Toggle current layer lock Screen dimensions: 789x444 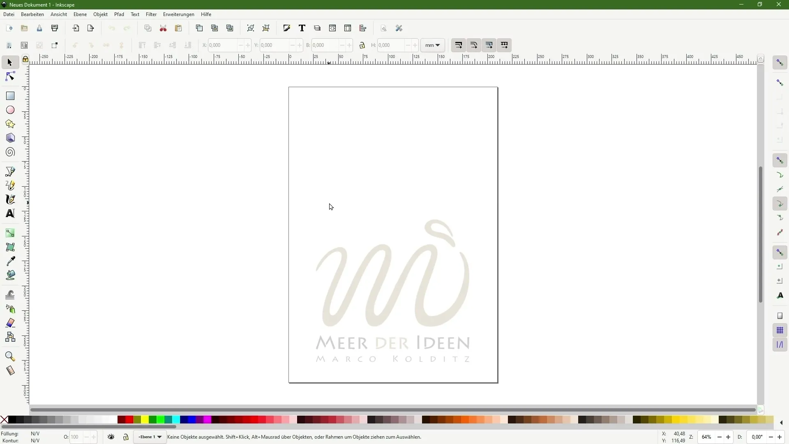coord(126,437)
